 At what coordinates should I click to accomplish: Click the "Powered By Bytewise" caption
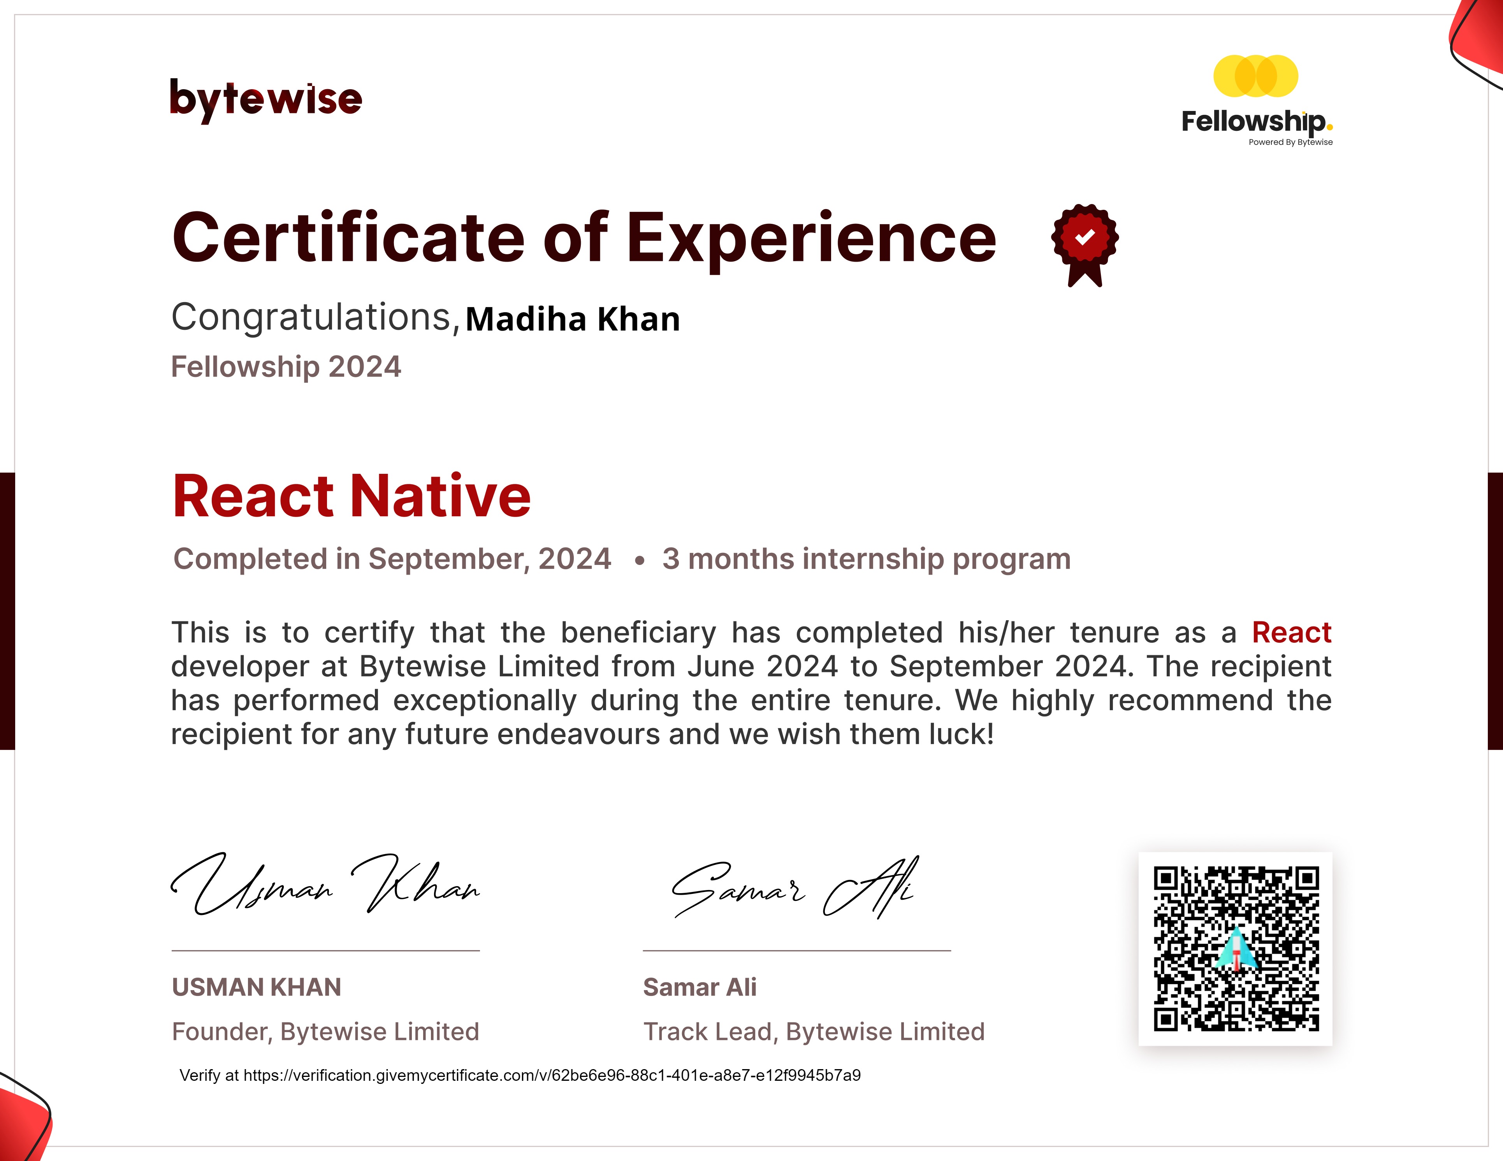point(1290,142)
